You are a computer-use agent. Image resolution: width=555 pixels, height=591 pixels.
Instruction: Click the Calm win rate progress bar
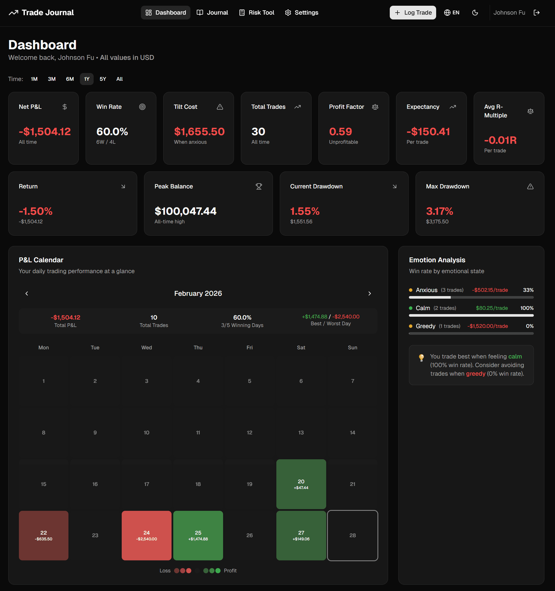coord(471,316)
